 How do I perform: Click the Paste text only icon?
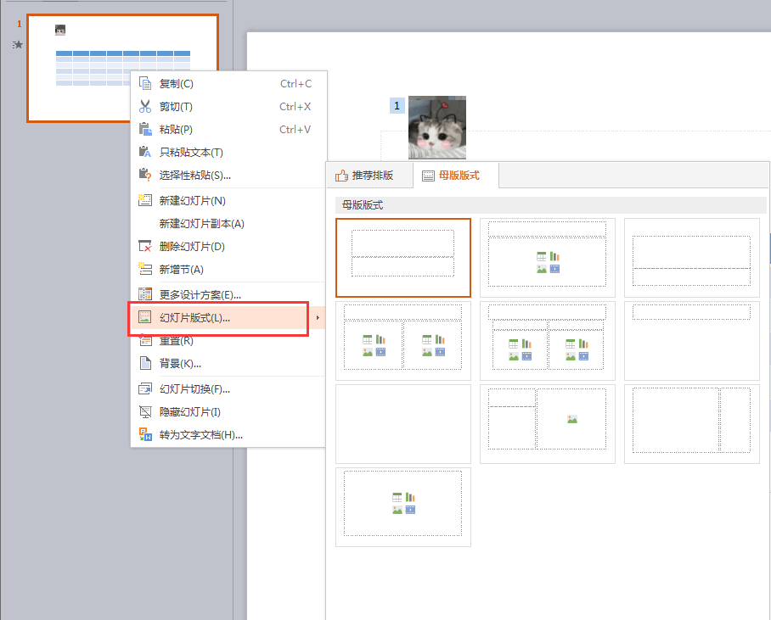tap(145, 153)
